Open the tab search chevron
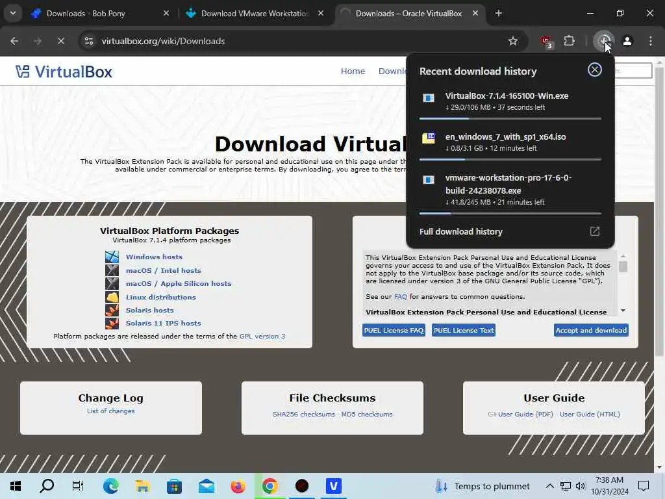Screen dimensions: 665x499 (13, 13)
